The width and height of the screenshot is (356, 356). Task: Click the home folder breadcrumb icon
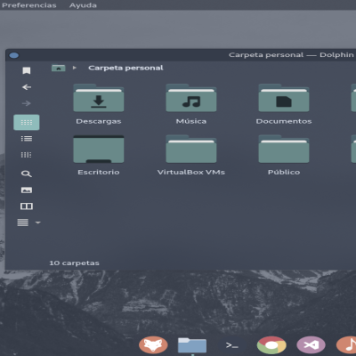pos(59,68)
